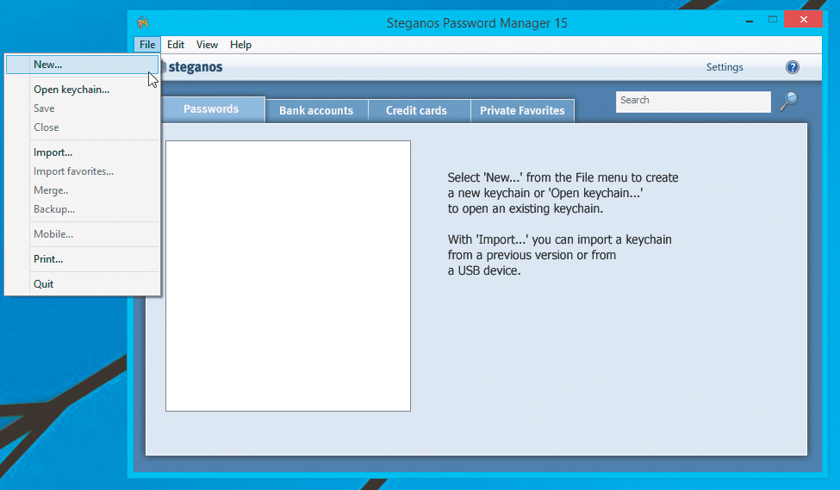Select Print... from the File menu

coord(48,259)
